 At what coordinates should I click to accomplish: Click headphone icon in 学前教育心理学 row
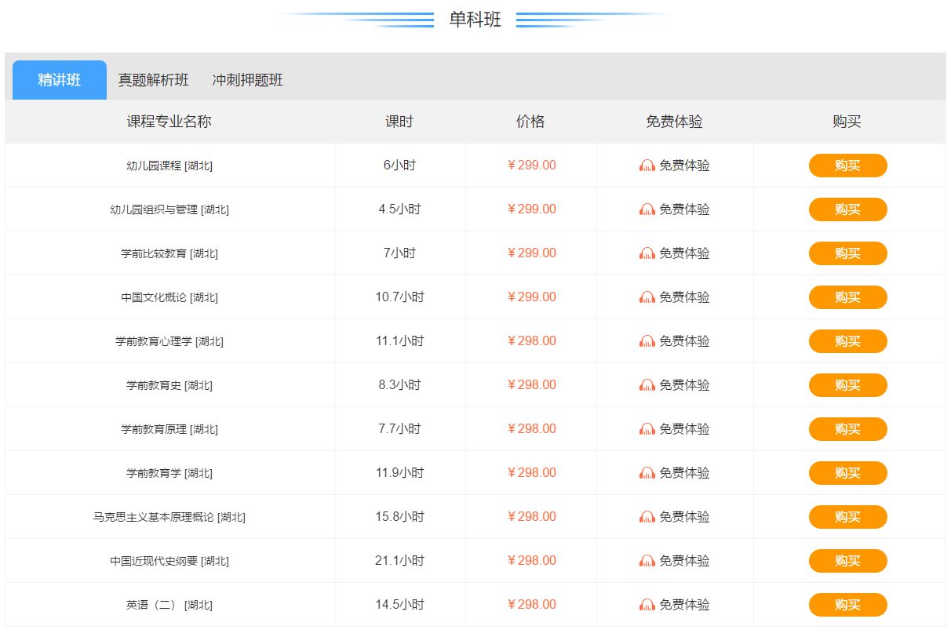(x=647, y=341)
